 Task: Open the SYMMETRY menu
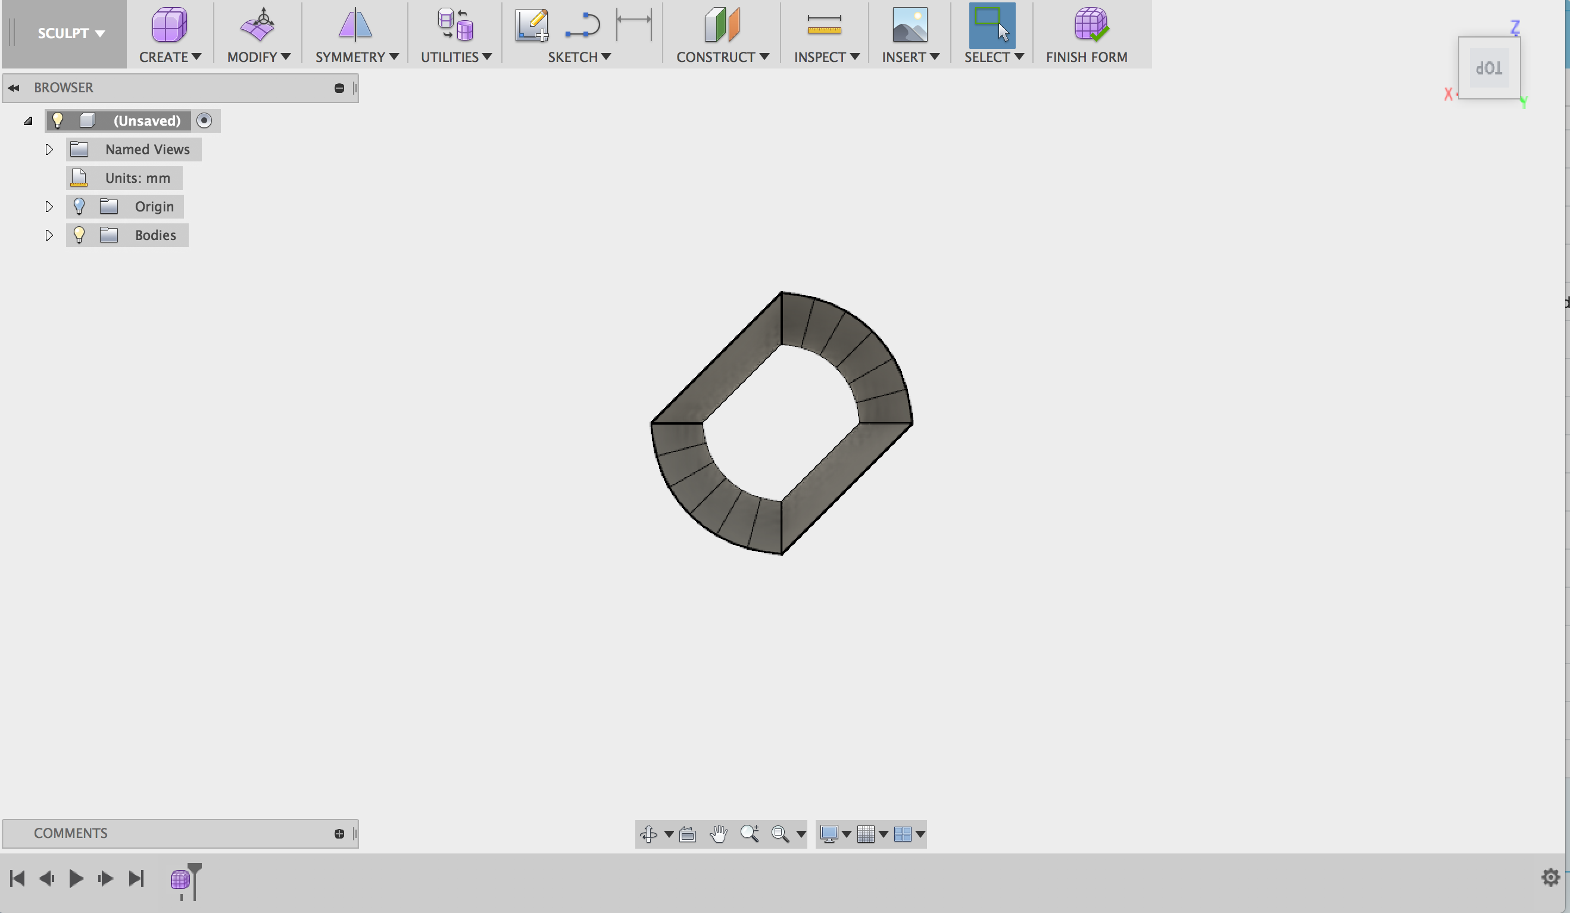coord(357,57)
